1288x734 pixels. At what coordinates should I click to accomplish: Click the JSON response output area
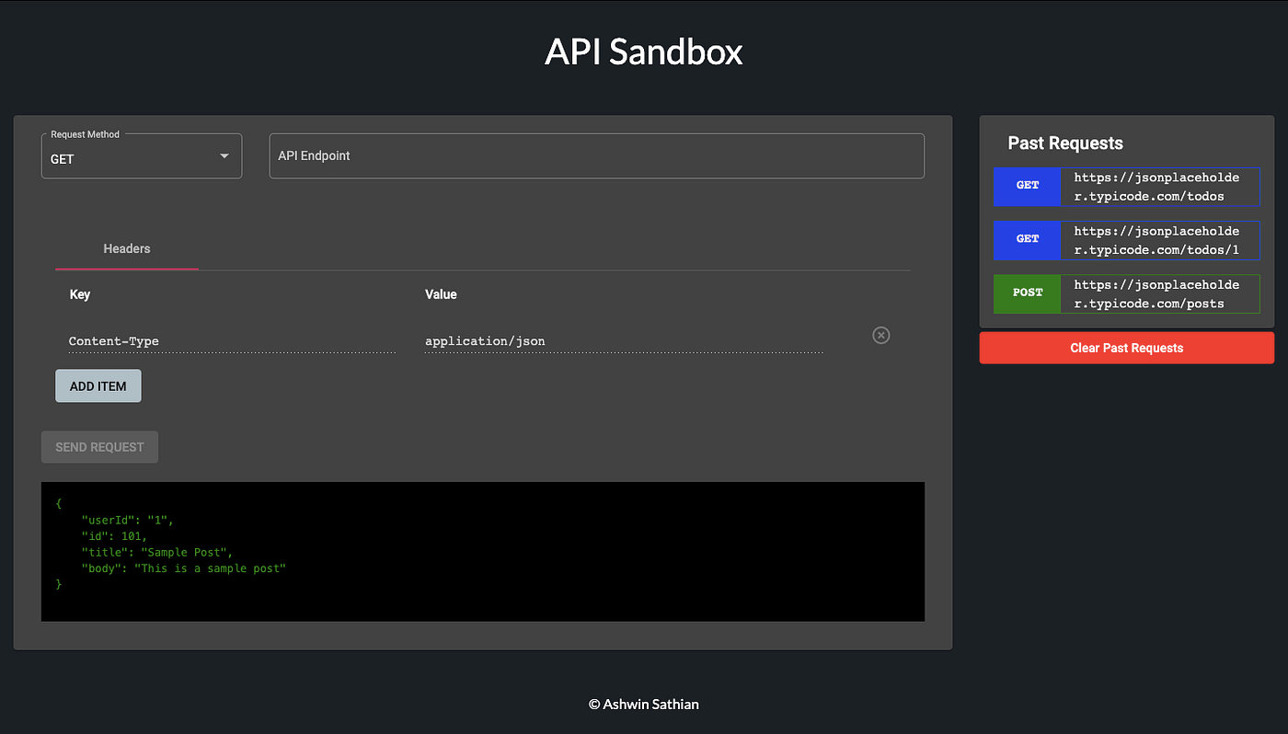(482, 551)
